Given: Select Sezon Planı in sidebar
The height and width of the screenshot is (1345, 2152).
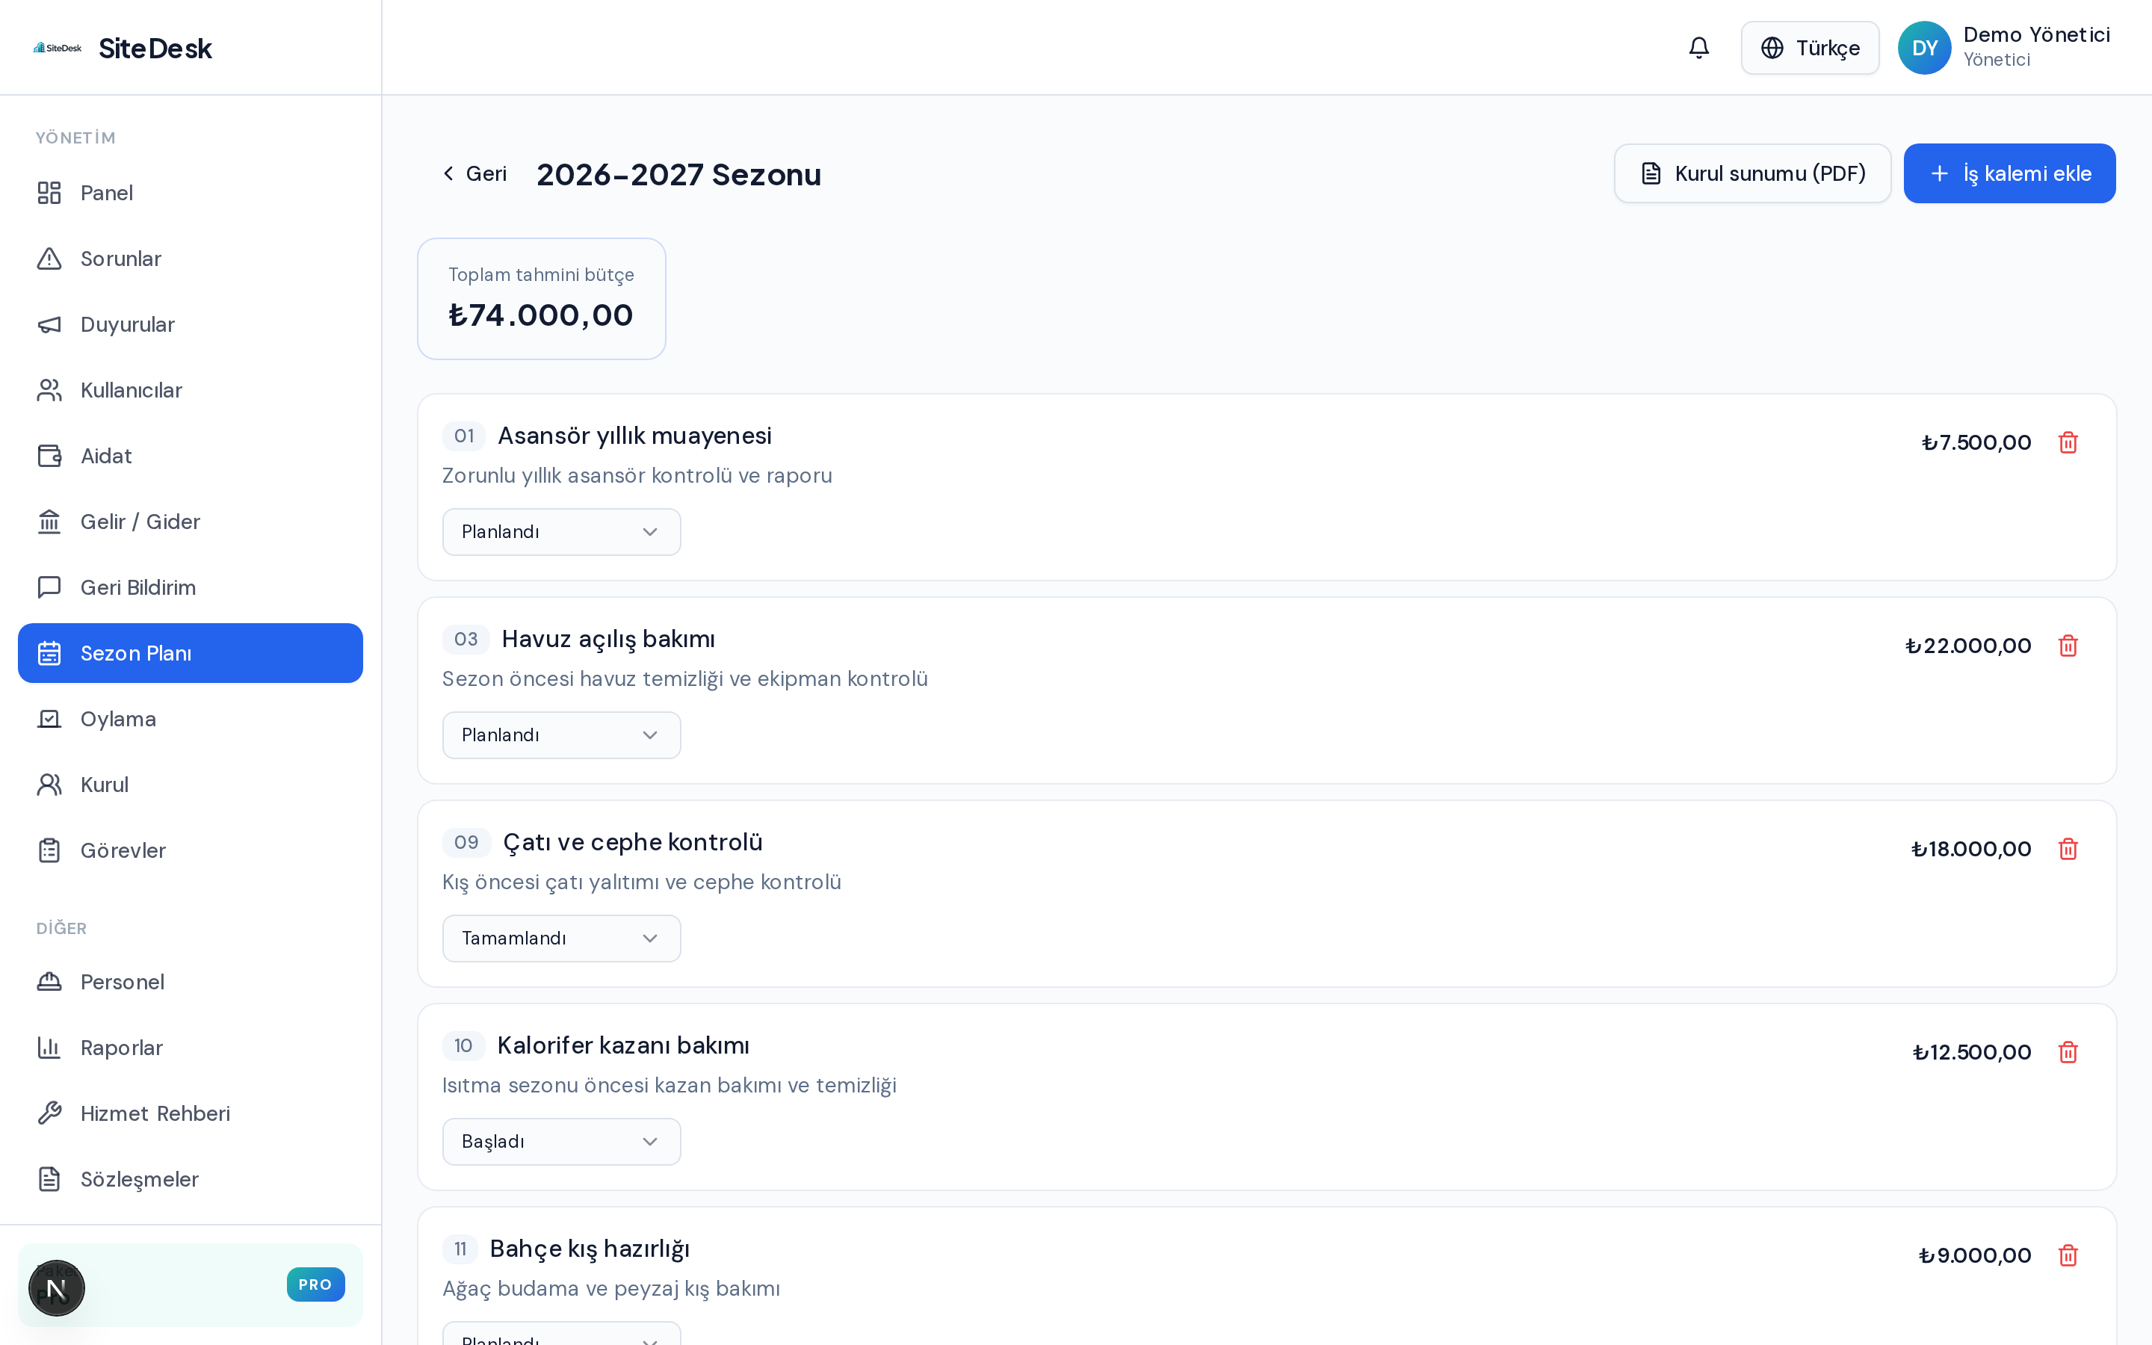Looking at the screenshot, I should click(191, 653).
